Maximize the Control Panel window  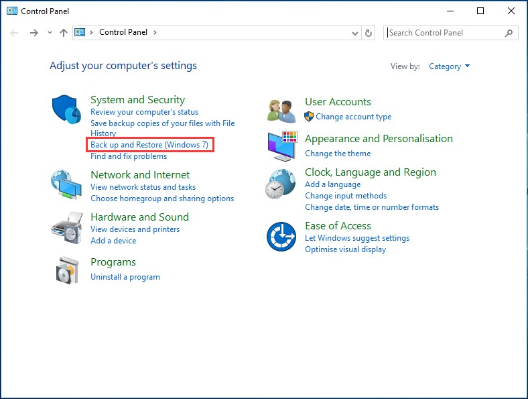click(480, 11)
